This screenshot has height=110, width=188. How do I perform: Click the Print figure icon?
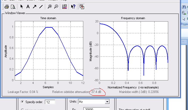[x=7, y=7]
